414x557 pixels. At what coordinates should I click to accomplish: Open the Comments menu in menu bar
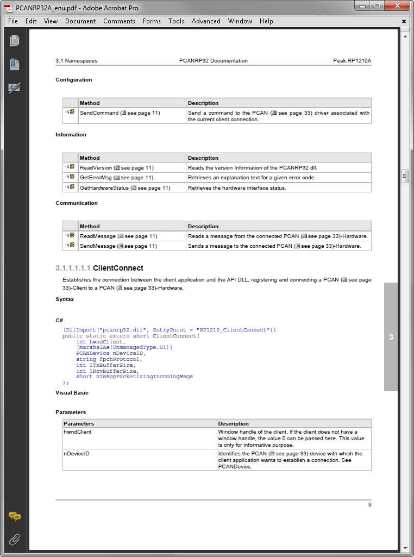coord(119,21)
